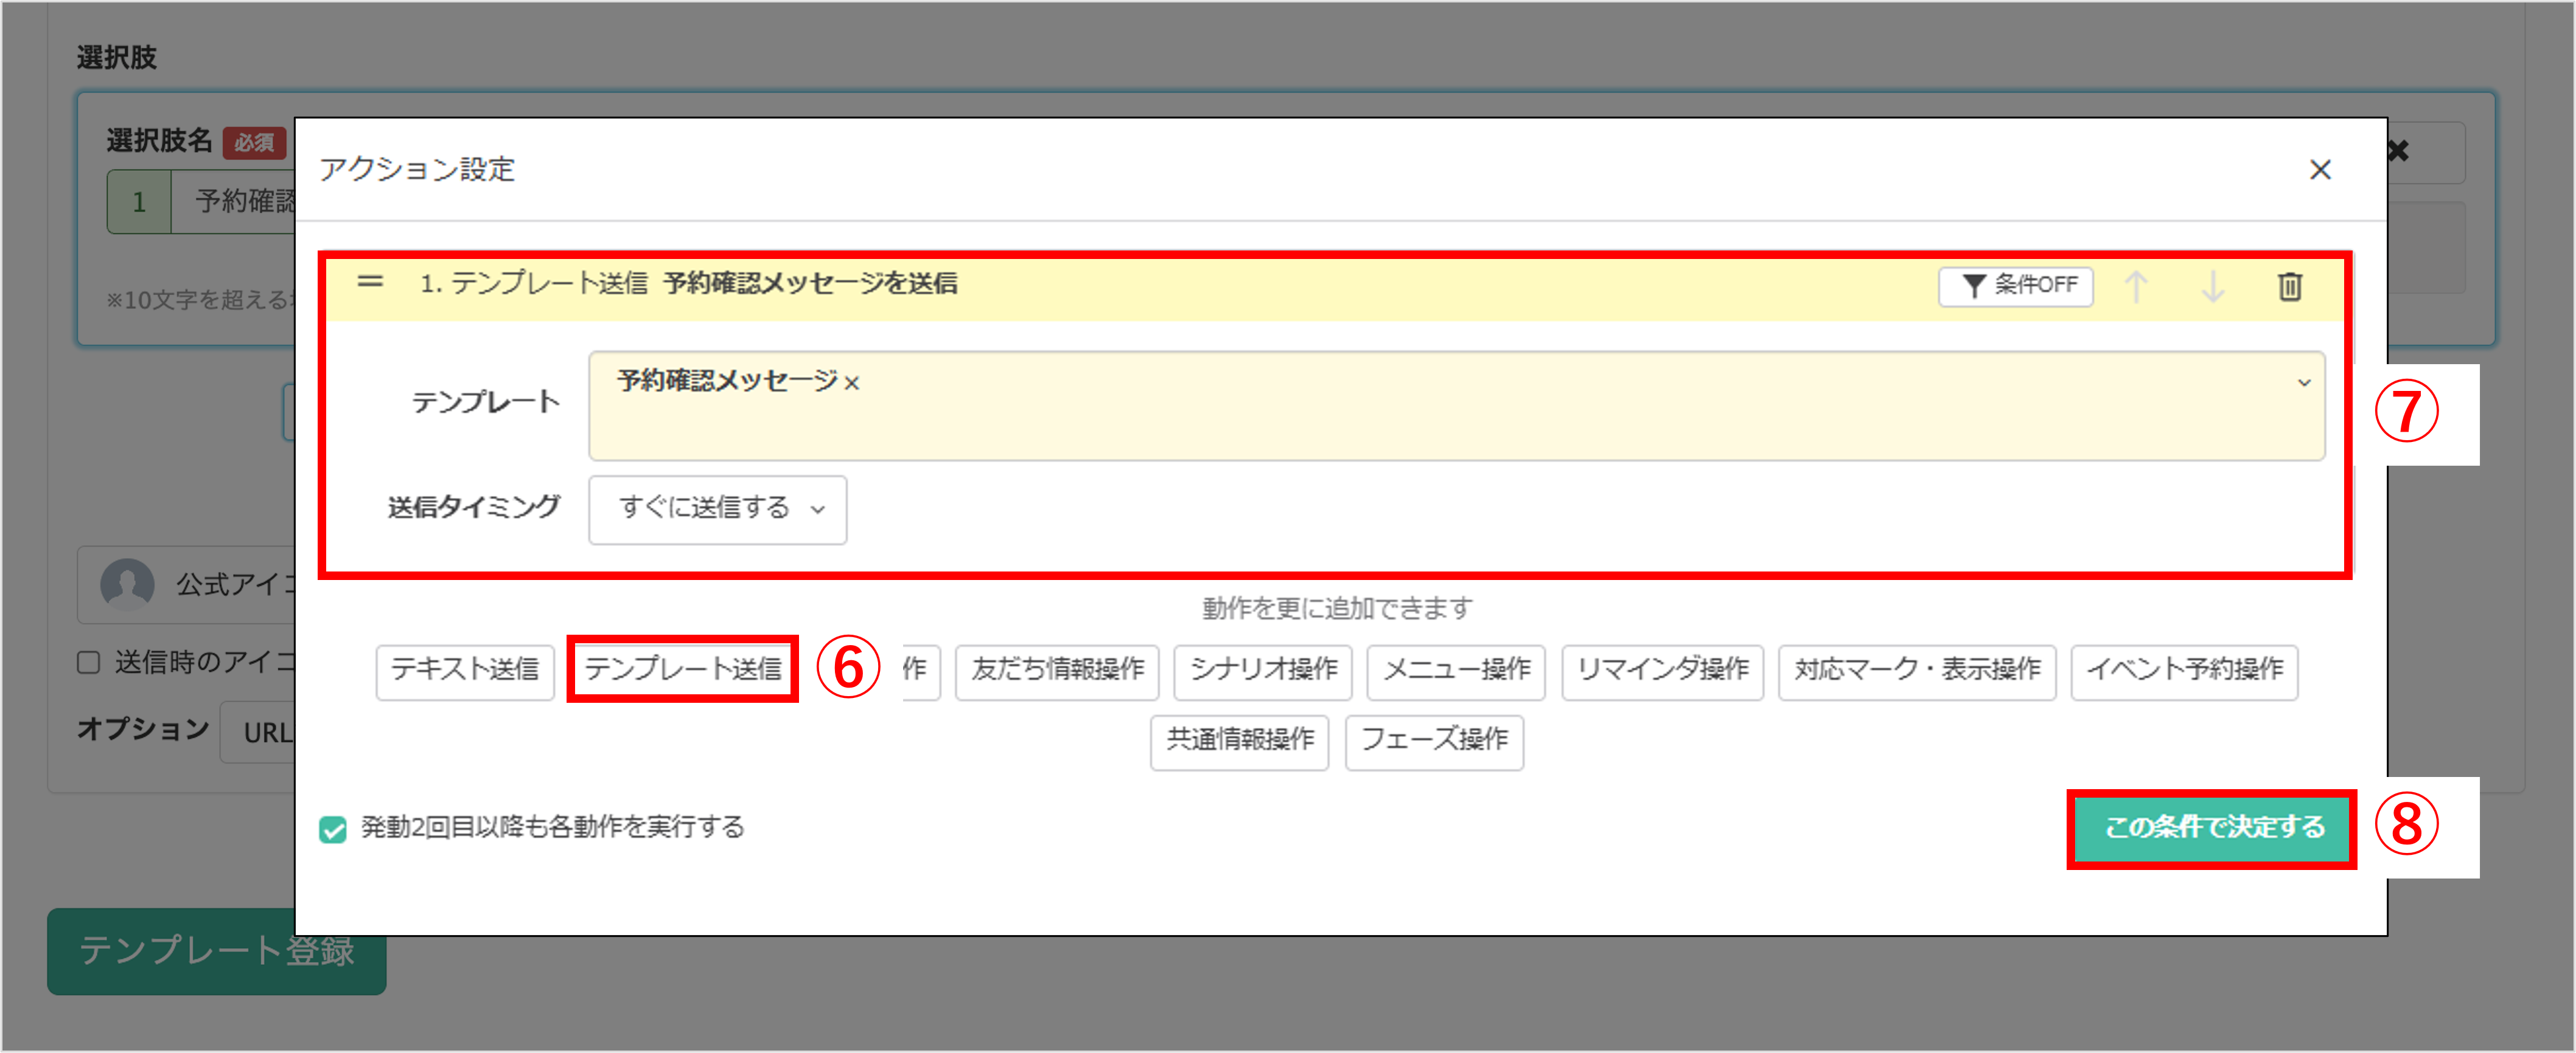This screenshot has width=2576, height=1053.
Task: Select テンプレート送信 action type
Action: 683,671
